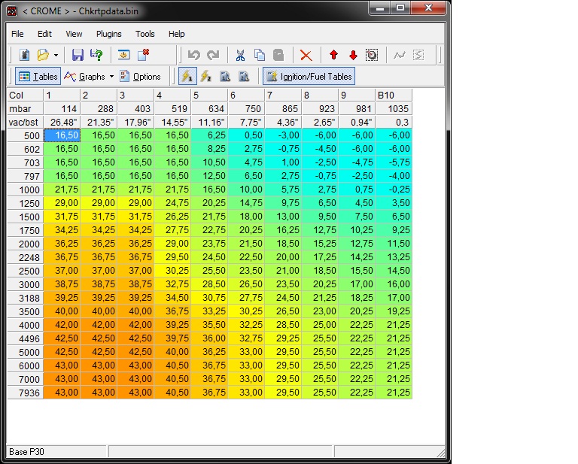Click the red X Delete icon
Viewport: 578px width, 464px height.
306,55
